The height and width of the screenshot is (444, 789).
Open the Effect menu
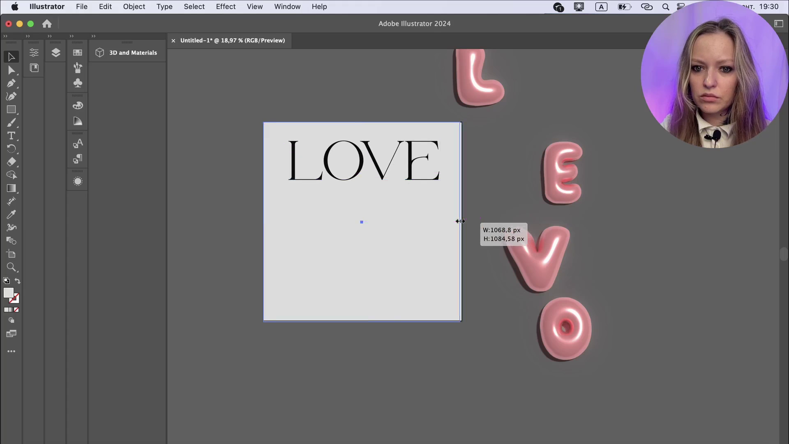(226, 7)
